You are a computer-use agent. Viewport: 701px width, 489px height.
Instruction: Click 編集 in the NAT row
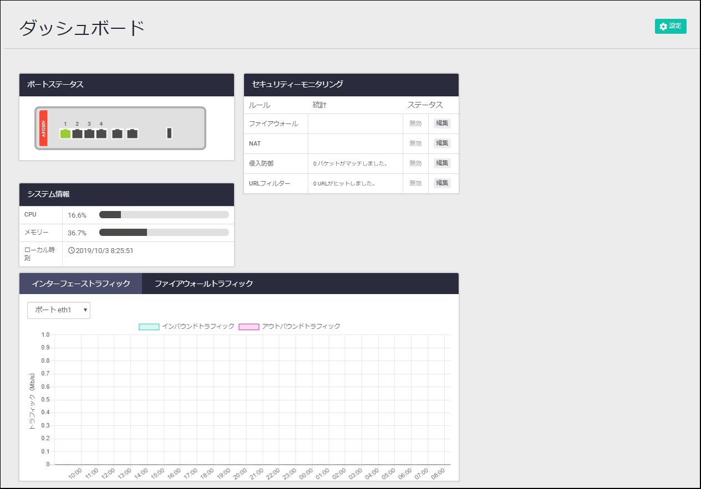[442, 143]
